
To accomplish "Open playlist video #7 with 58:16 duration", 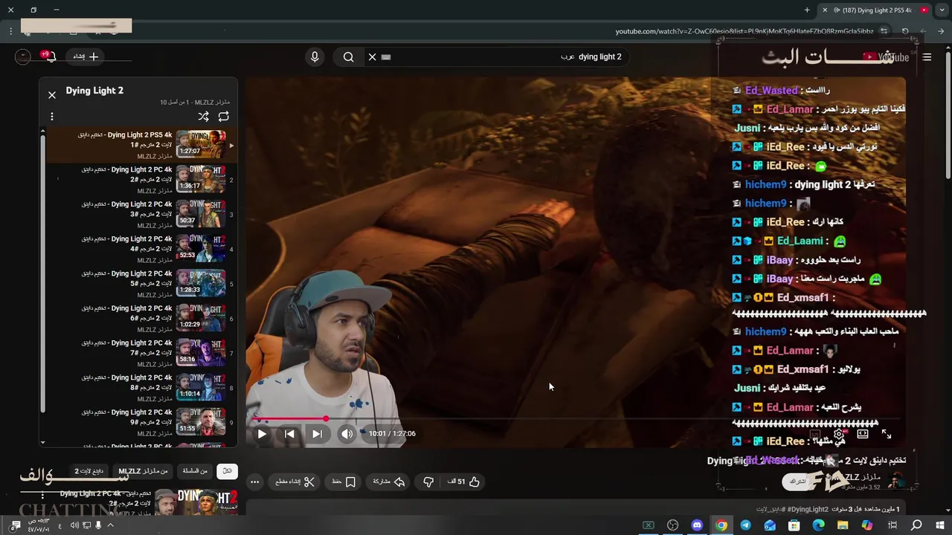I will pyautogui.click(x=141, y=354).
